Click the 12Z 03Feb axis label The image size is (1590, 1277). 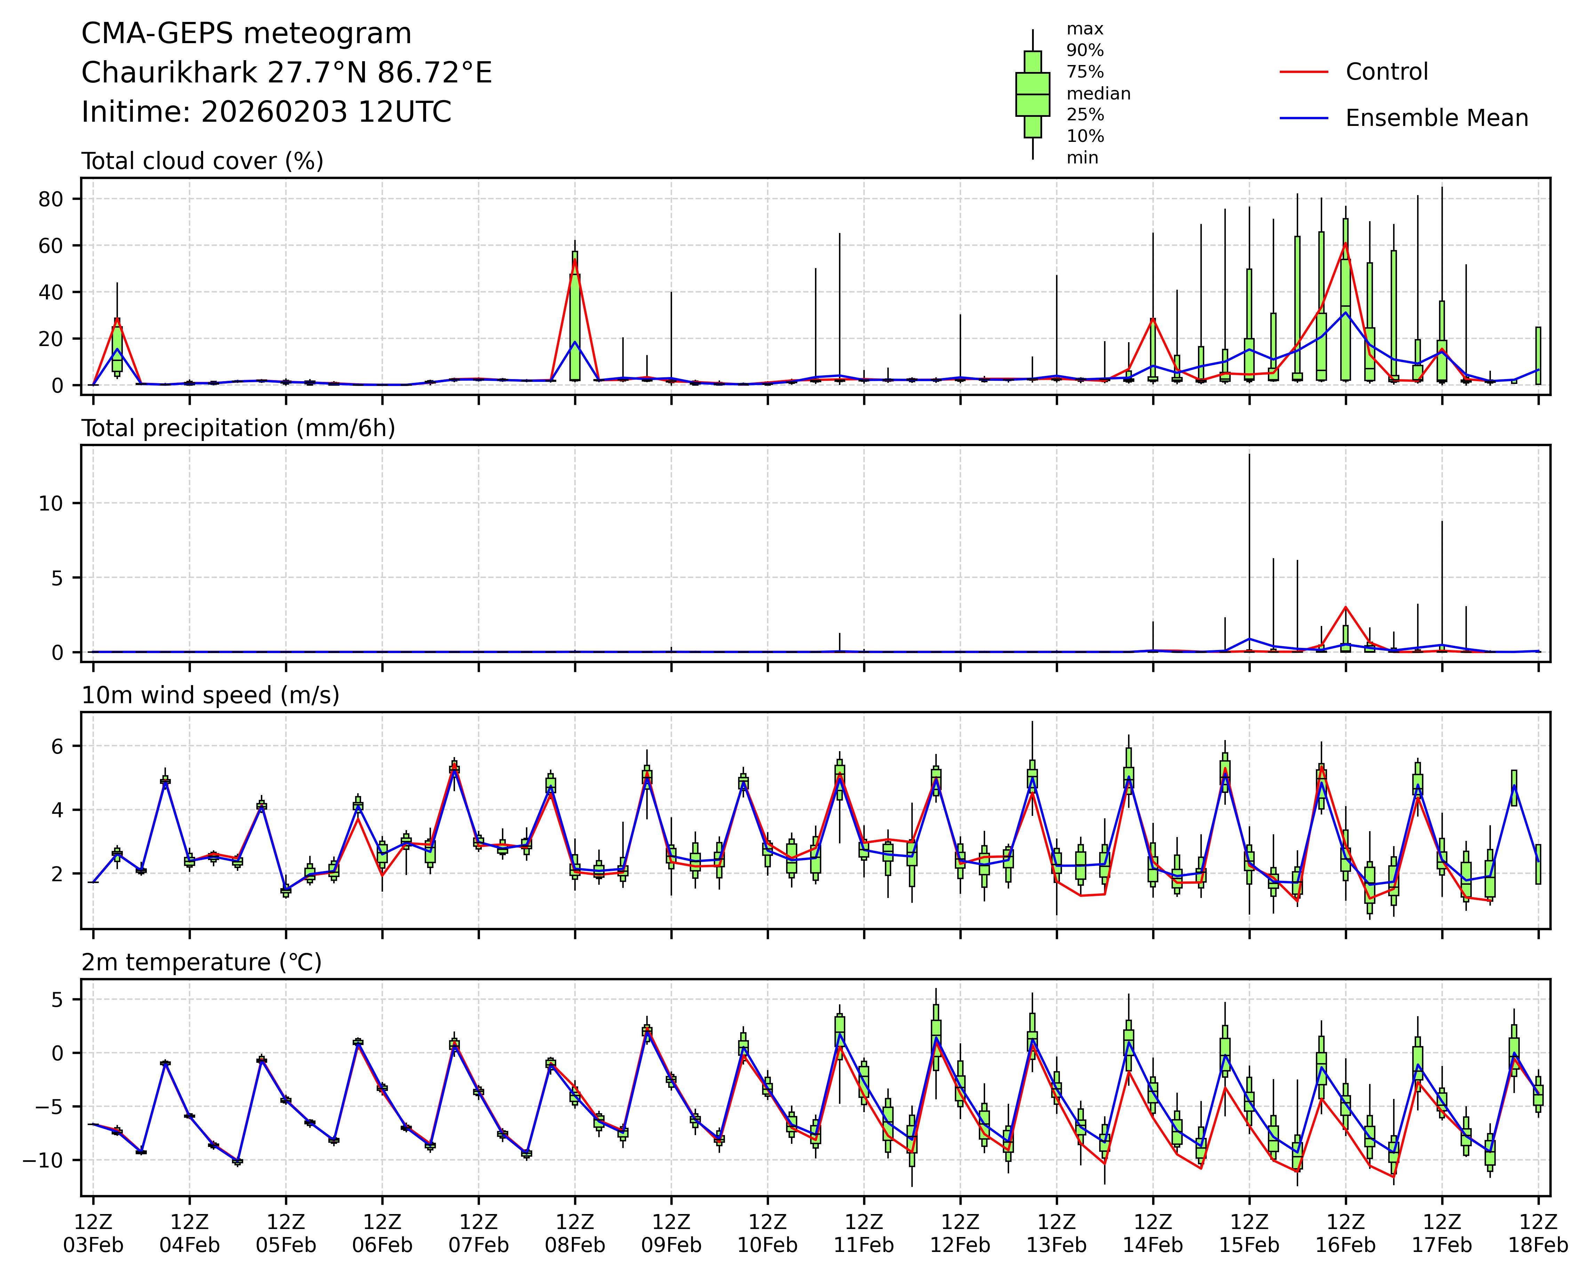(93, 1234)
